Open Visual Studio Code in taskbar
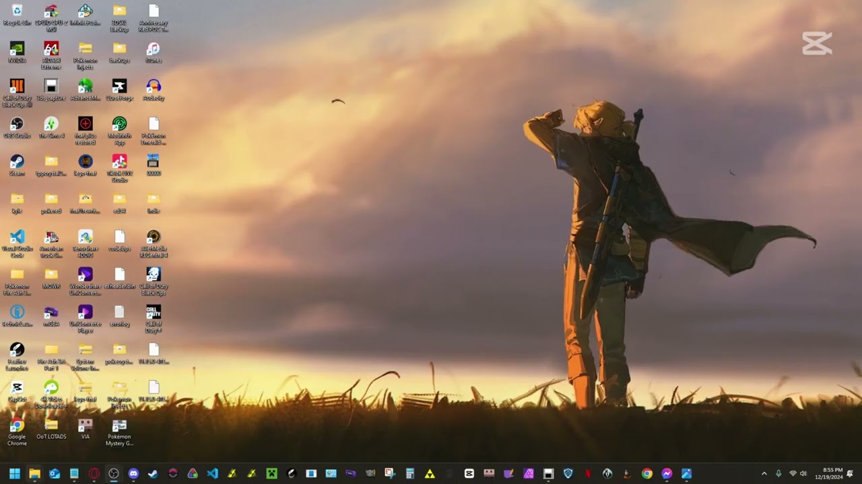862x484 pixels. click(212, 473)
